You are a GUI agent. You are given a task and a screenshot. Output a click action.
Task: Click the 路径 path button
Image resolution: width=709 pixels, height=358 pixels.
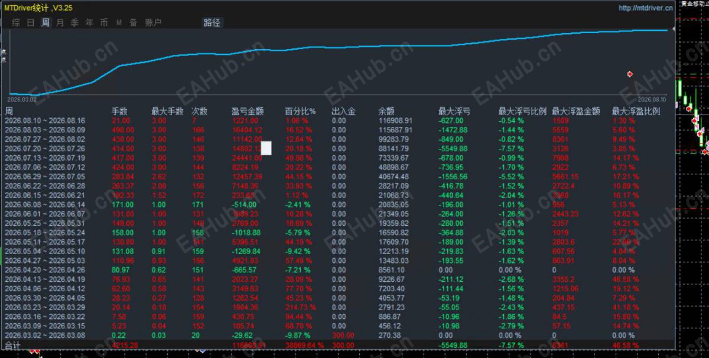(x=212, y=22)
